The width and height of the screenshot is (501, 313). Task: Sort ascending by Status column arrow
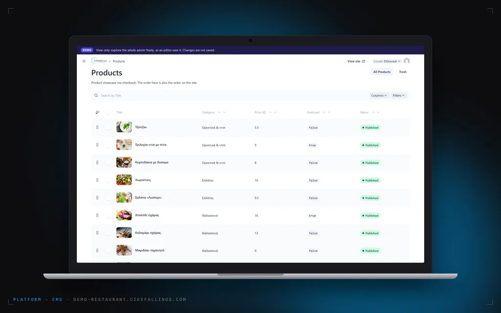pos(373,112)
